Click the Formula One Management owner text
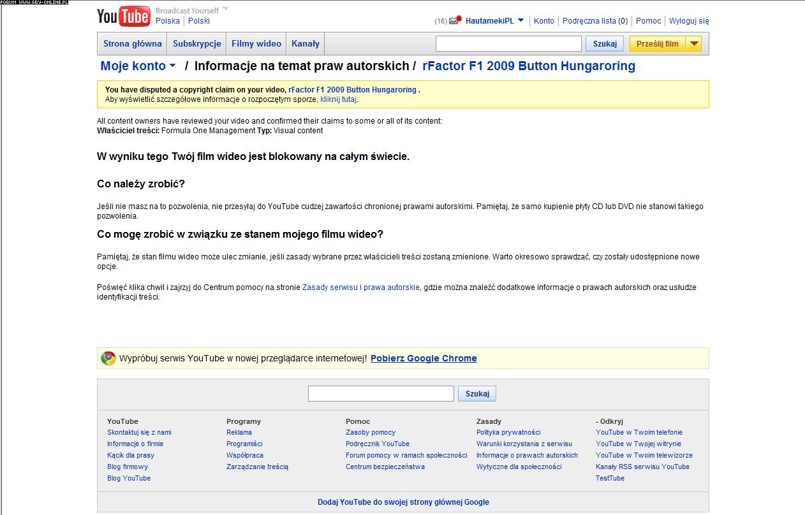 (x=209, y=131)
